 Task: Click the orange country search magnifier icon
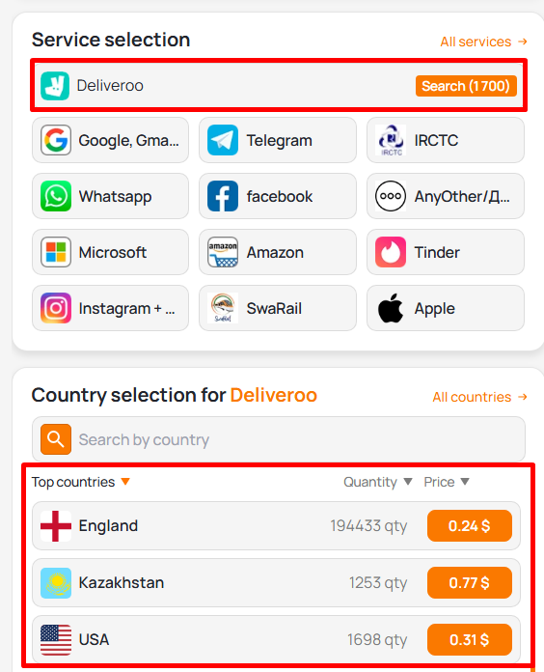tap(56, 439)
